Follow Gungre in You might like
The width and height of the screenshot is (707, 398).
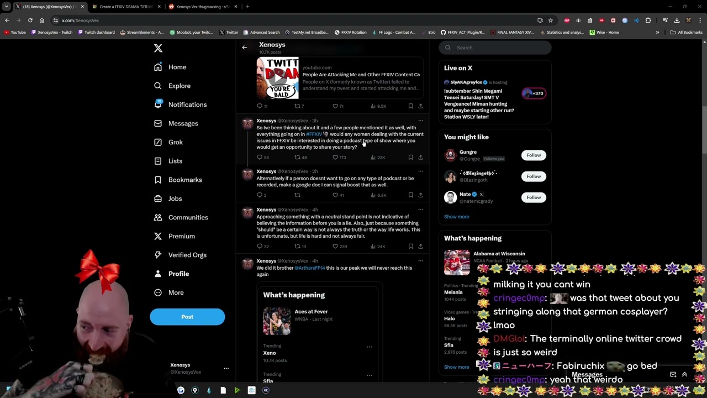point(534,155)
